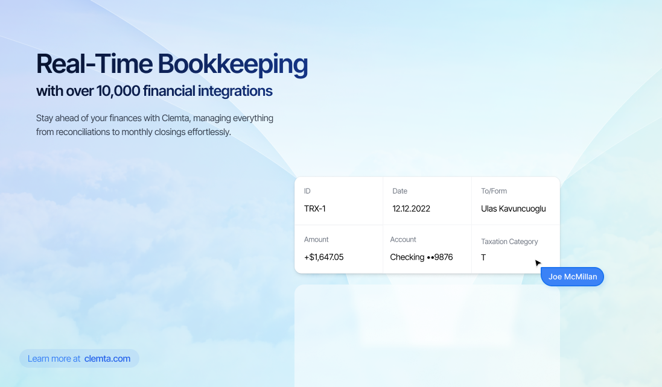The image size is (662, 387).
Task: Click the Amount field label
Action: (x=316, y=239)
